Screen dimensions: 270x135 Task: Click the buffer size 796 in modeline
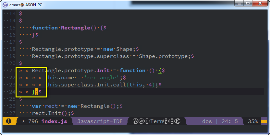coord(33,121)
